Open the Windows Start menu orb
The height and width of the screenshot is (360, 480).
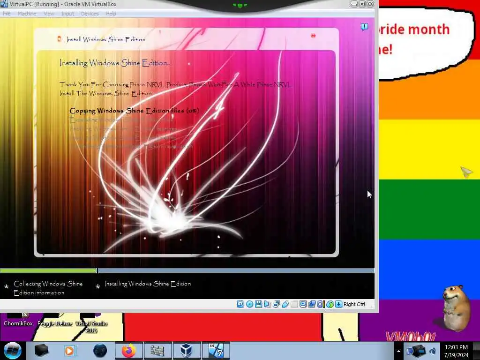[x=12, y=351]
